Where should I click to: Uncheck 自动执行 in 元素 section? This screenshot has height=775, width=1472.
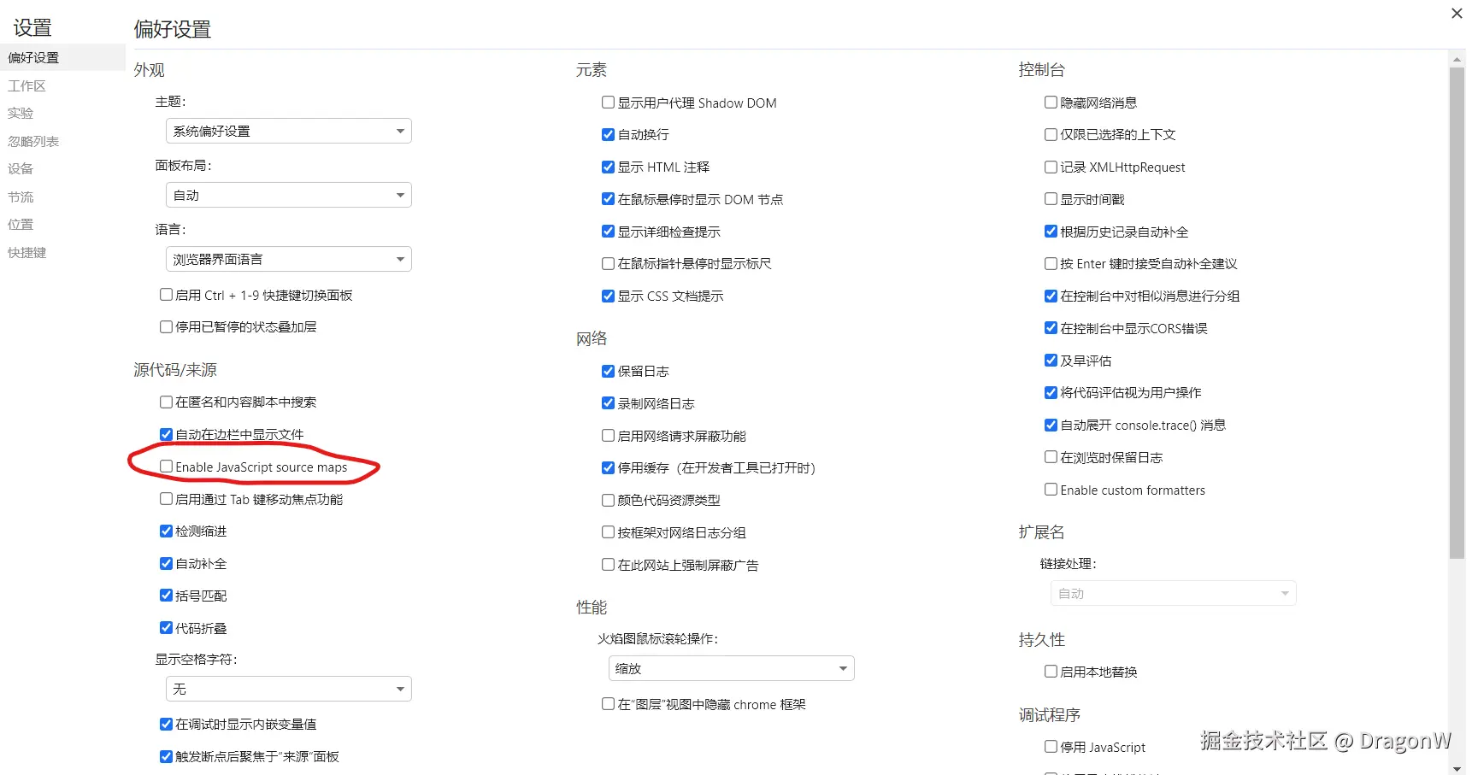click(607, 134)
